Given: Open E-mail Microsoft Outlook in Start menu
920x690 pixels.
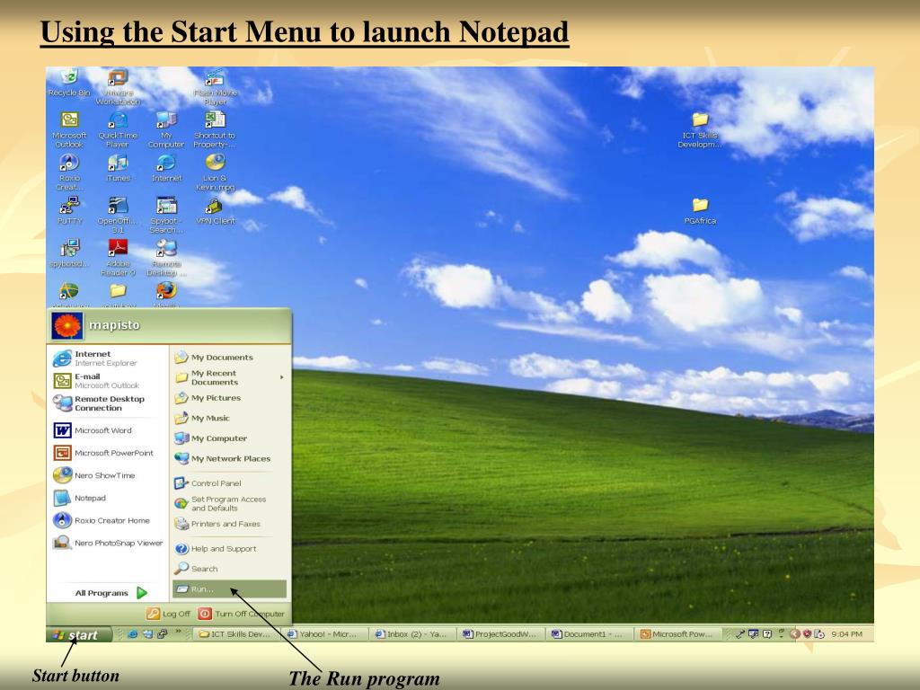Looking at the screenshot, I should [x=106, y=381].
